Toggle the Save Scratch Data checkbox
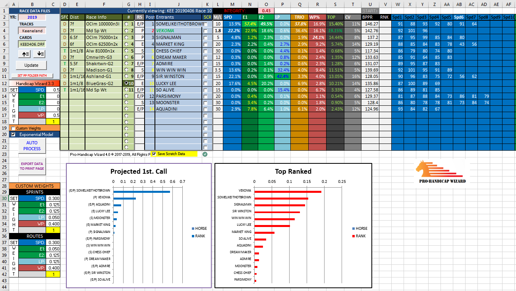Screen dimensions: 516x291 tap(154, 154)
